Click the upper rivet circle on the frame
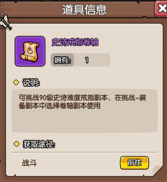This screenshot has height=182, width=167. (x=2, y=4)
